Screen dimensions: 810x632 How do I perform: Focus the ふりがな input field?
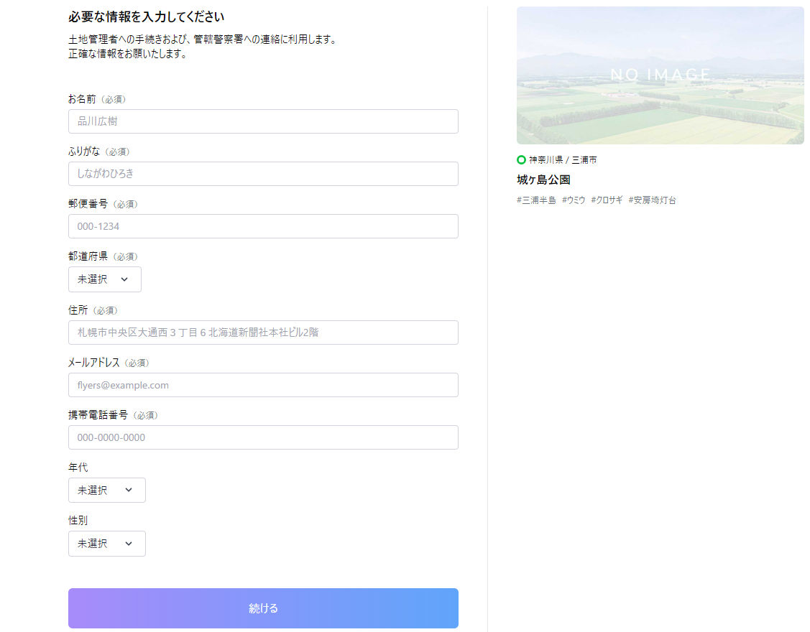click(263, 174)
